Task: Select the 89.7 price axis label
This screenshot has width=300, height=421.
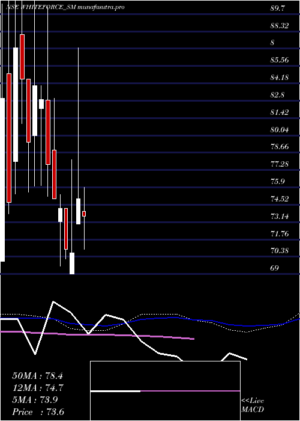Action: pyautogui.click(x=277, y=8)
